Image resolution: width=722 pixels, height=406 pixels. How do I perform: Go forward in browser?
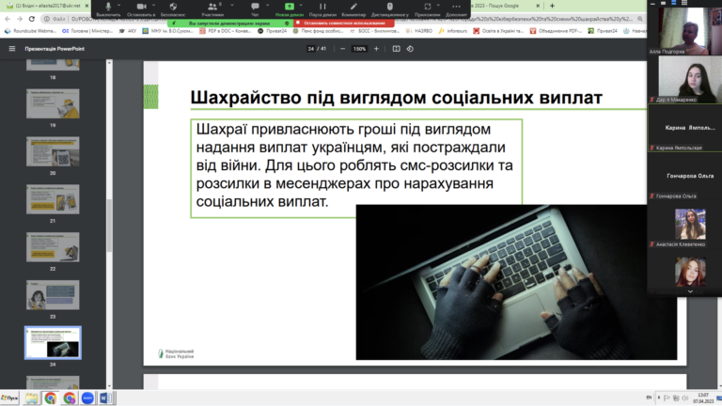(x=20, y=19)
